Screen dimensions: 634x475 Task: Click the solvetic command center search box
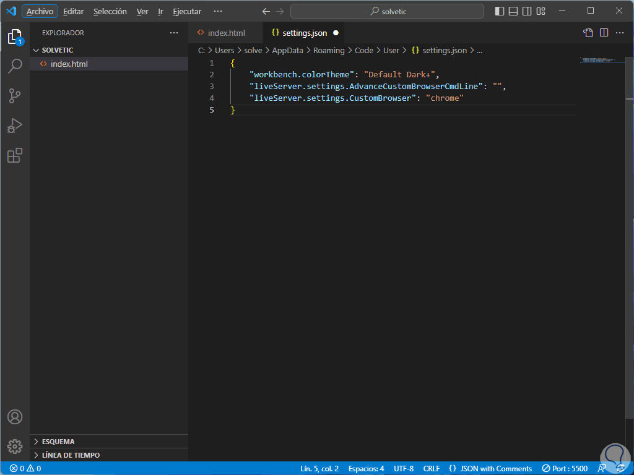387,11
